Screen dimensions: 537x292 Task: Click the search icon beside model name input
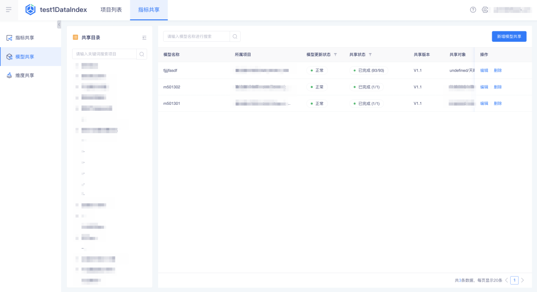pos(235,36)
